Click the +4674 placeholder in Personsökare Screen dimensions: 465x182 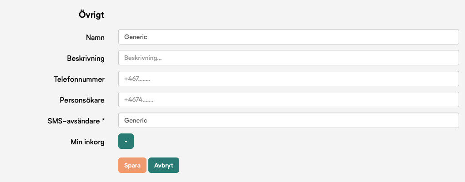coord(138,100)
